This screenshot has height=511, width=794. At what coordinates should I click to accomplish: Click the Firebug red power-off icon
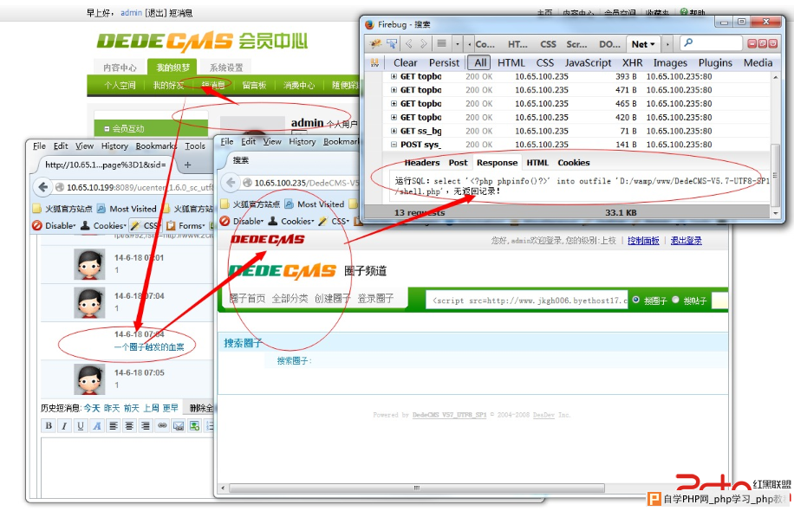[x=772, y=43]
